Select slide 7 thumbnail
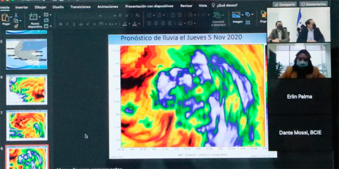This screenshot has width=339, height=169. (x=27, y=125)
